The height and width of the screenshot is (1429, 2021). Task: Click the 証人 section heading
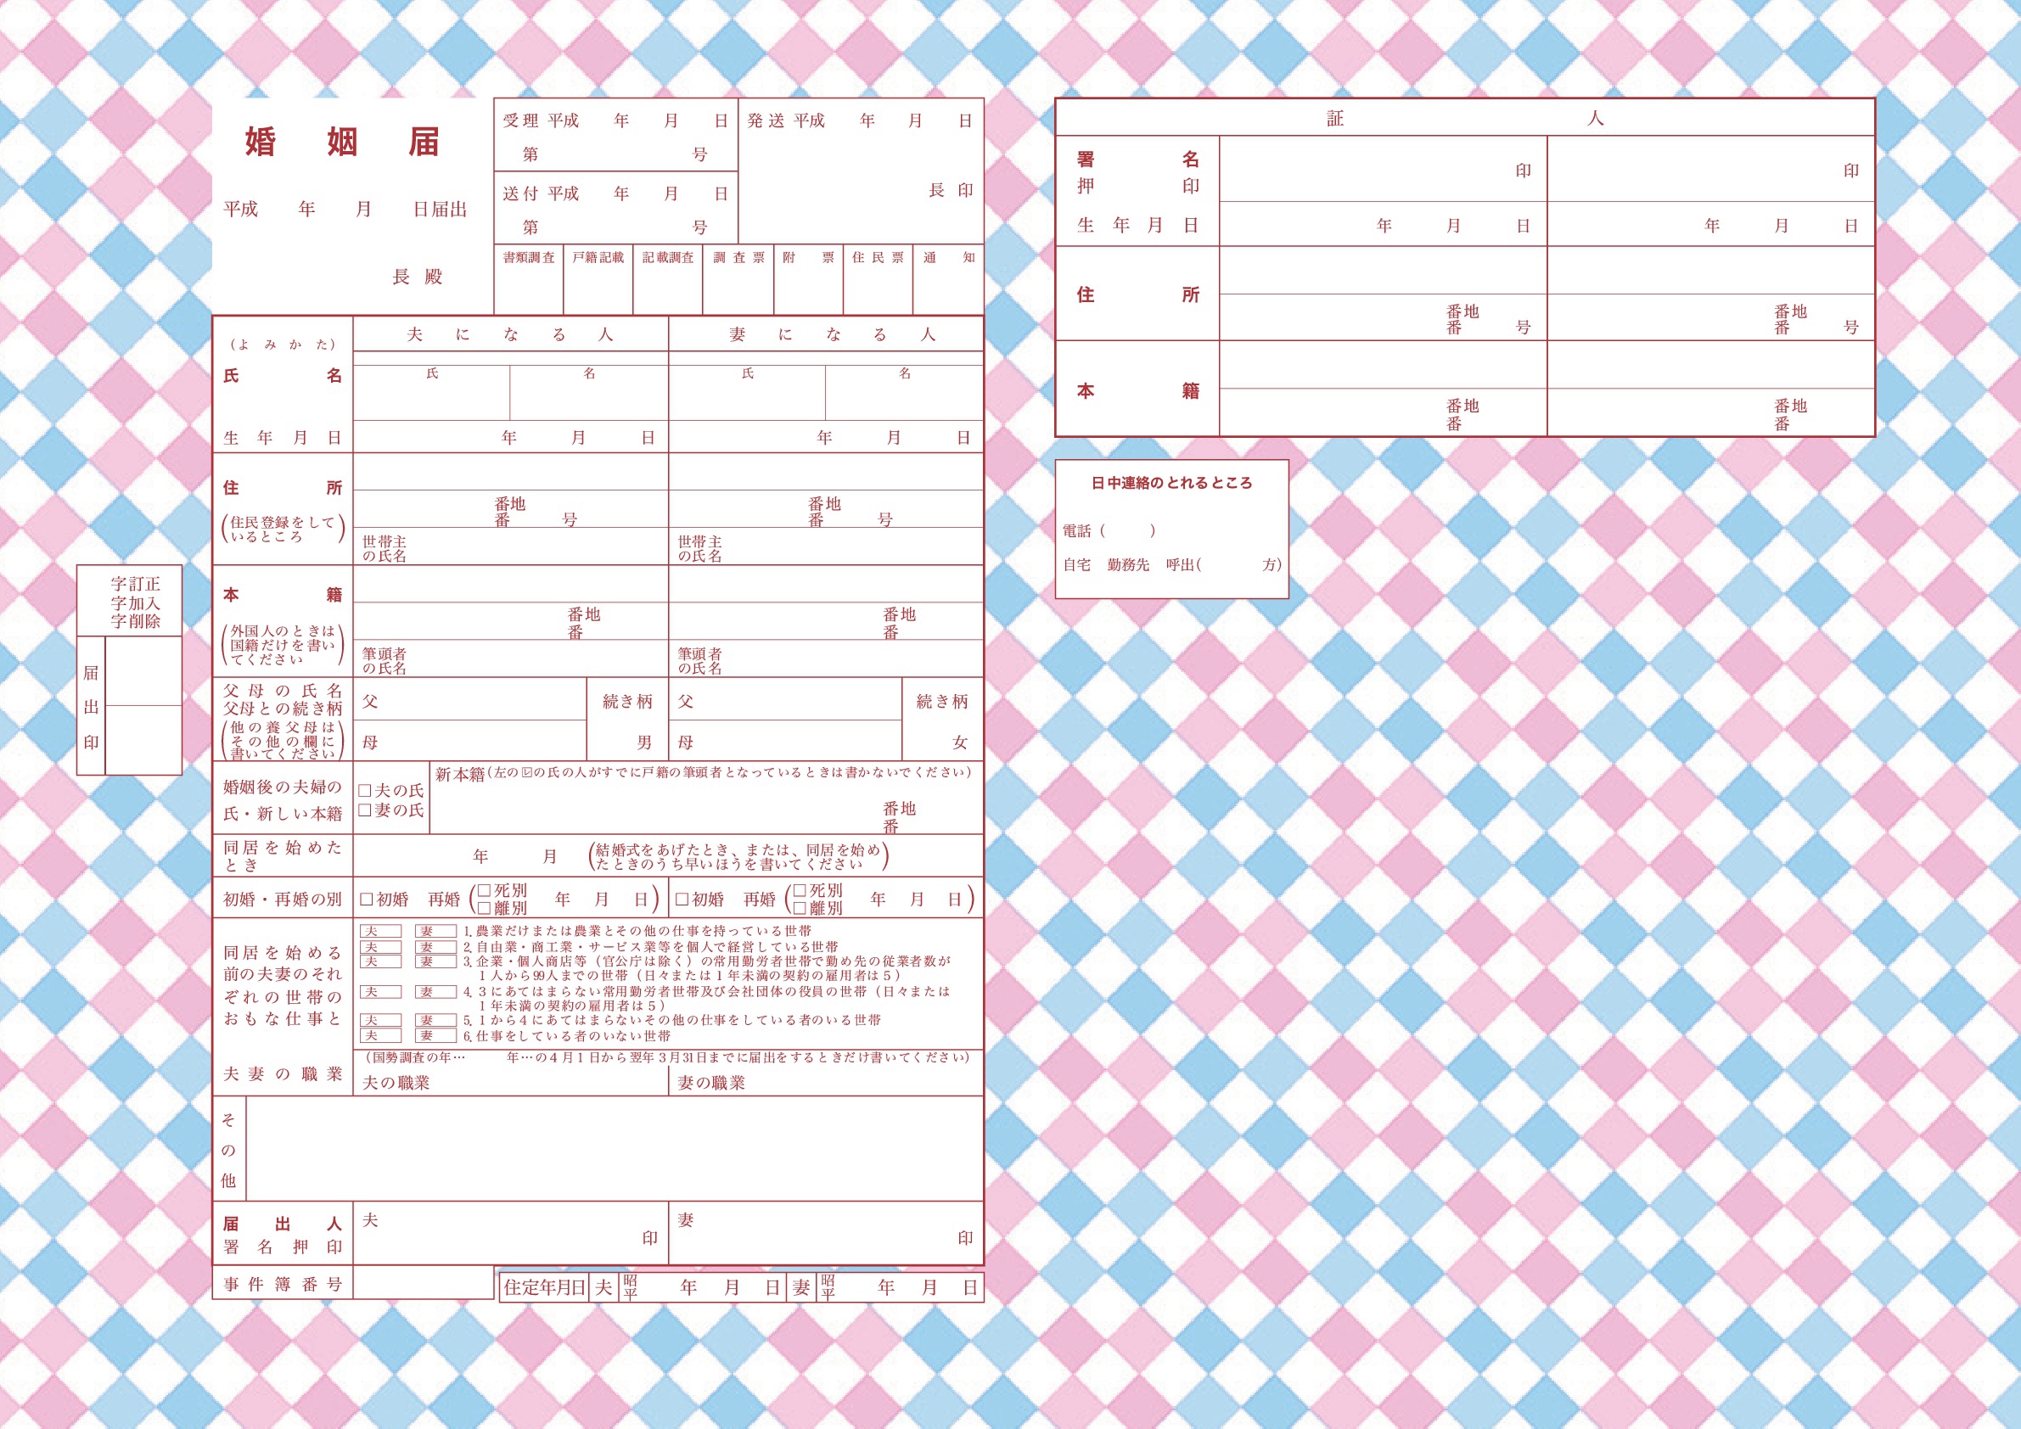coord(1465,118)
